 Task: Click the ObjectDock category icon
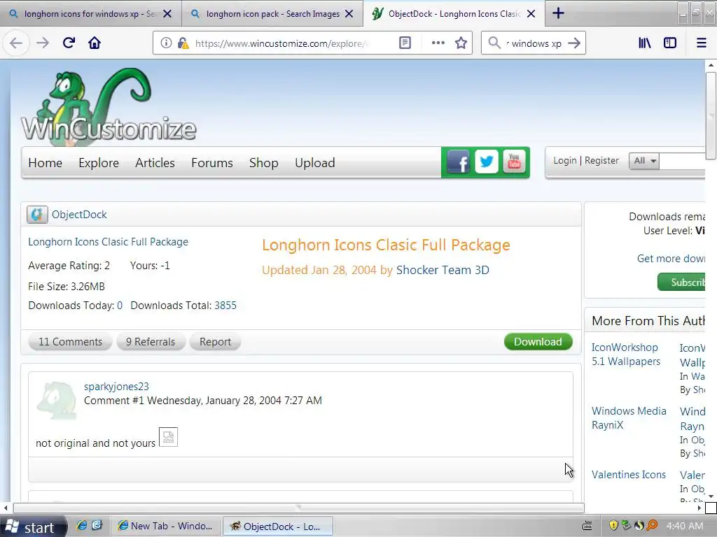[x=37, y=215]
